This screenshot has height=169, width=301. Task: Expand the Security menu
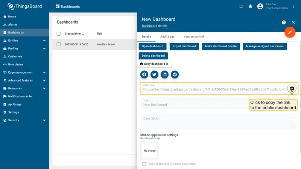point(24,120)
